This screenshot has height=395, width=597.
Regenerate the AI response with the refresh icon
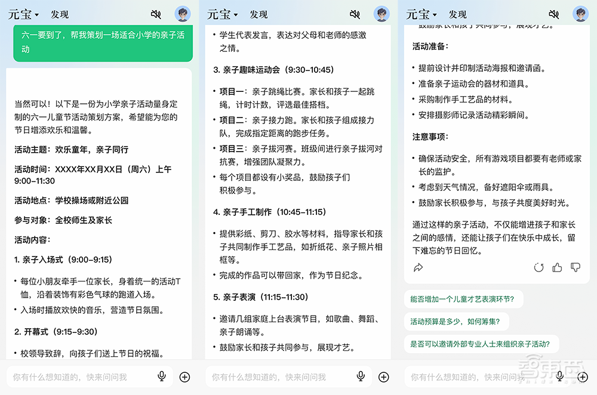539,269
